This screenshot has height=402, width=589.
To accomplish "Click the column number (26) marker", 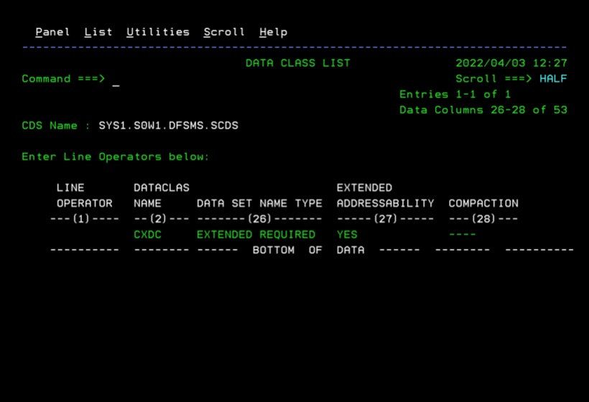I will pos(259,219).
